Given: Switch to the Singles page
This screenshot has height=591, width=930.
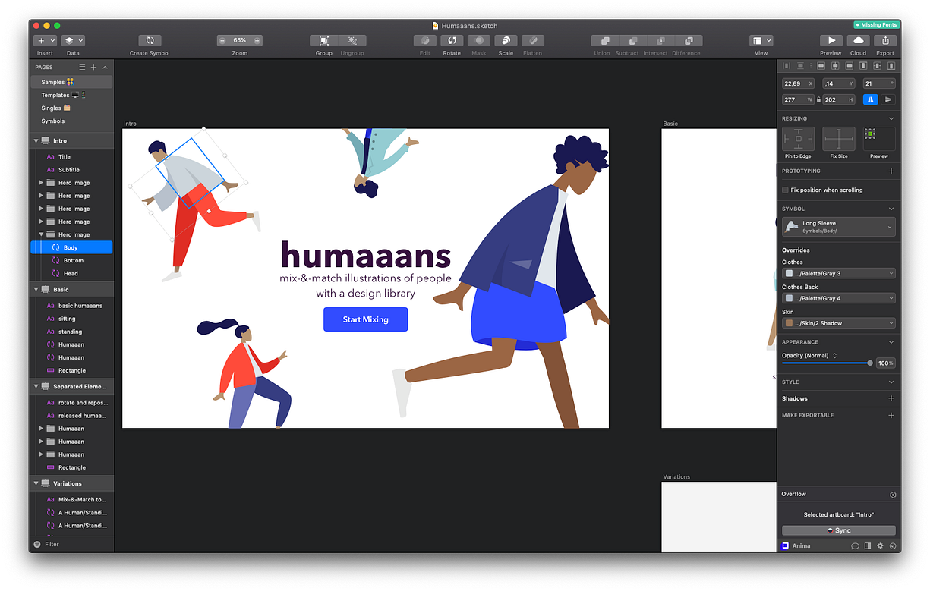Looking at the screenshot, I should pos(71,108).
